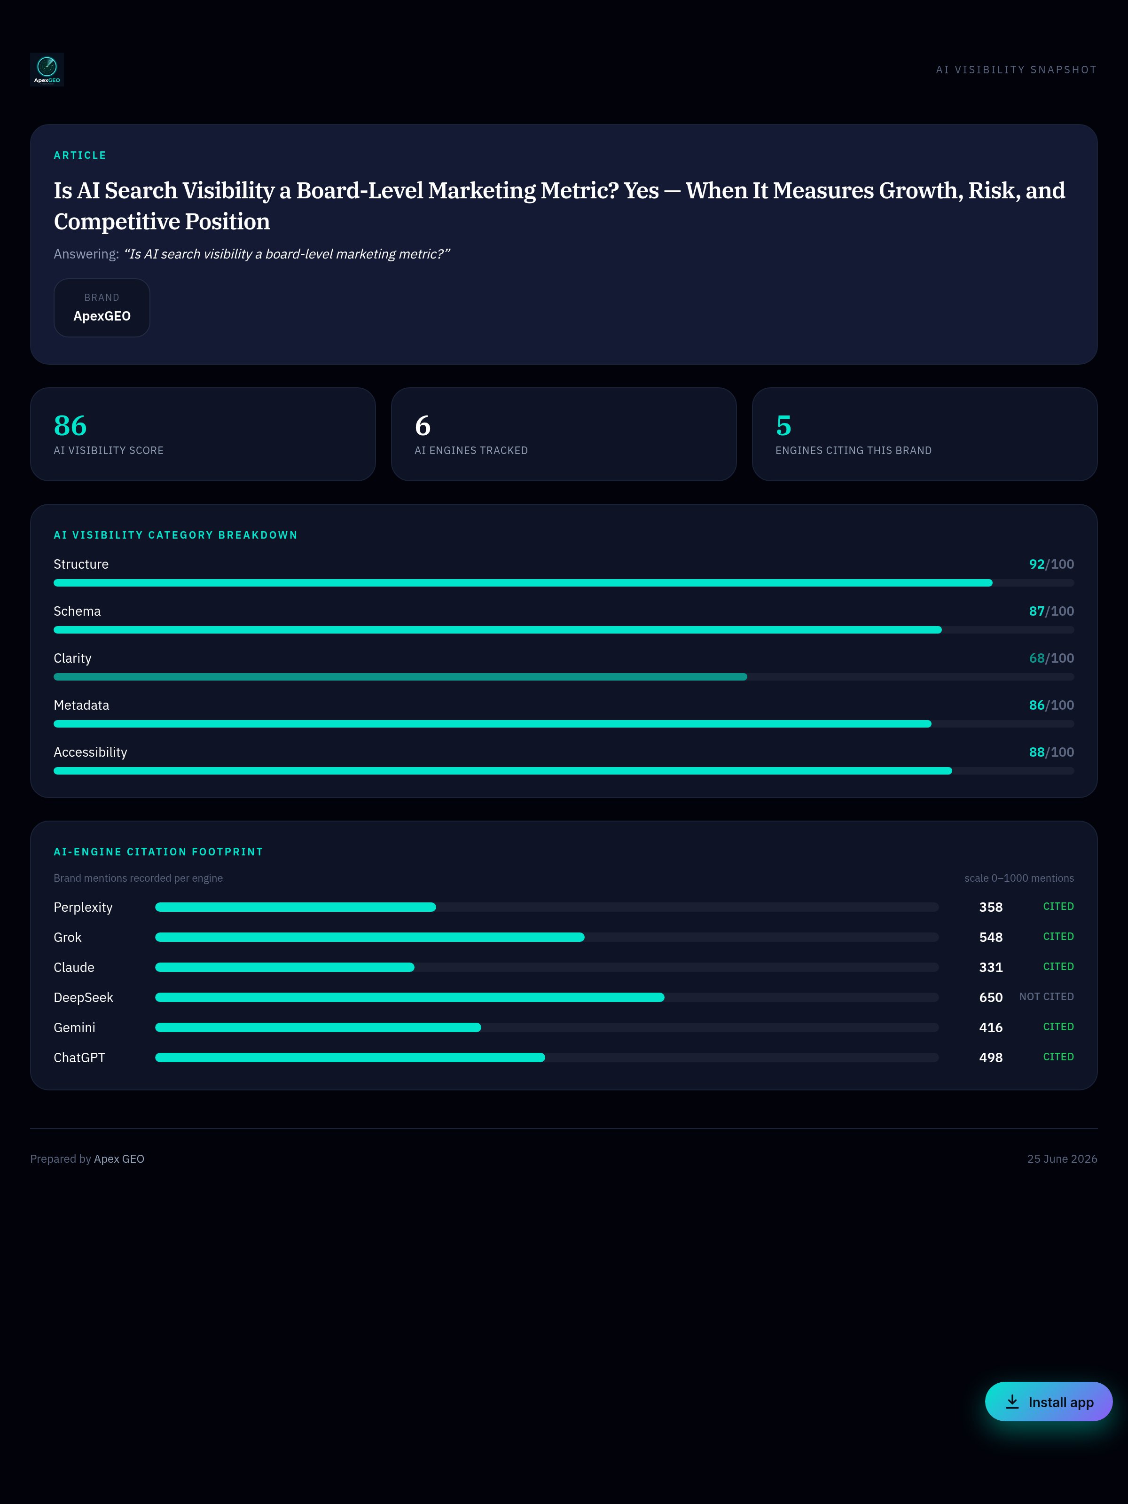Click the AI VISIBILITY SNAPSHOT header text
Image resolution: width=1128 pixels, height=1504 pixels.
(x=1016, y=70)
